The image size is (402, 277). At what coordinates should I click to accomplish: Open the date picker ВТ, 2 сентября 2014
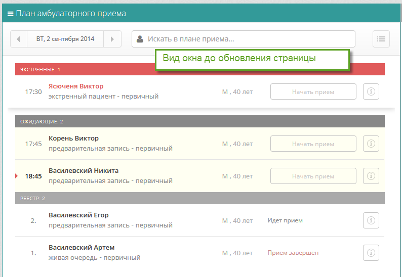pos(65,39)
